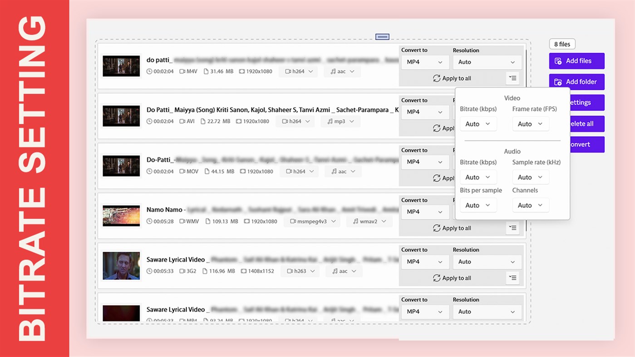Click file size 109.13 MB
Screen dimensions: 635x357
click(x=225, y=221)
